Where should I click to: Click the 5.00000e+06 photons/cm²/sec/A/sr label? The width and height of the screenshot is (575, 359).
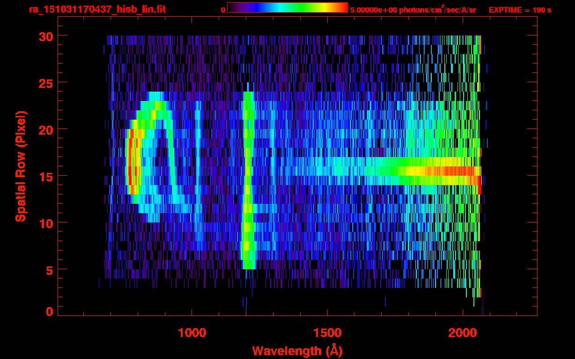coord(413,9)
